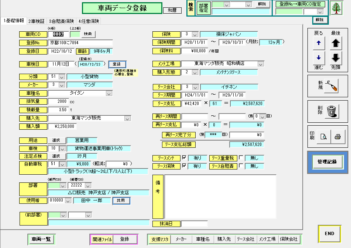This screenshot has height=248, width=351.
Task: Open リース会社 support master
Action: [x=245, y=239]
